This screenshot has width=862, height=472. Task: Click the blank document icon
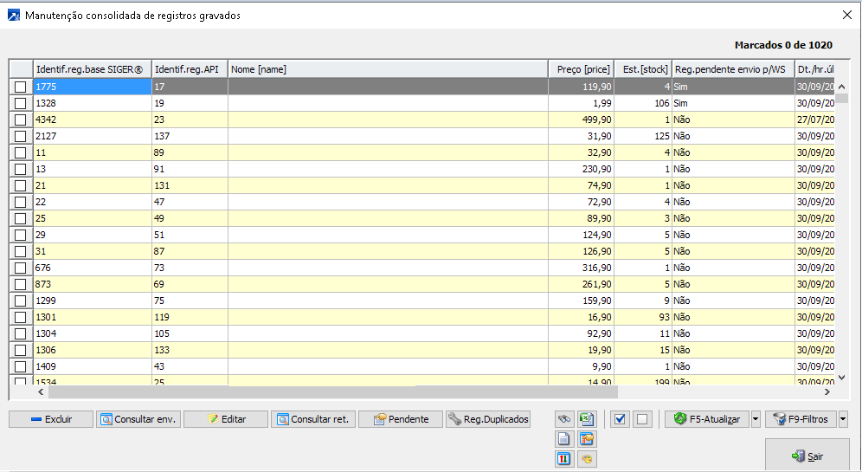(564, 439)
